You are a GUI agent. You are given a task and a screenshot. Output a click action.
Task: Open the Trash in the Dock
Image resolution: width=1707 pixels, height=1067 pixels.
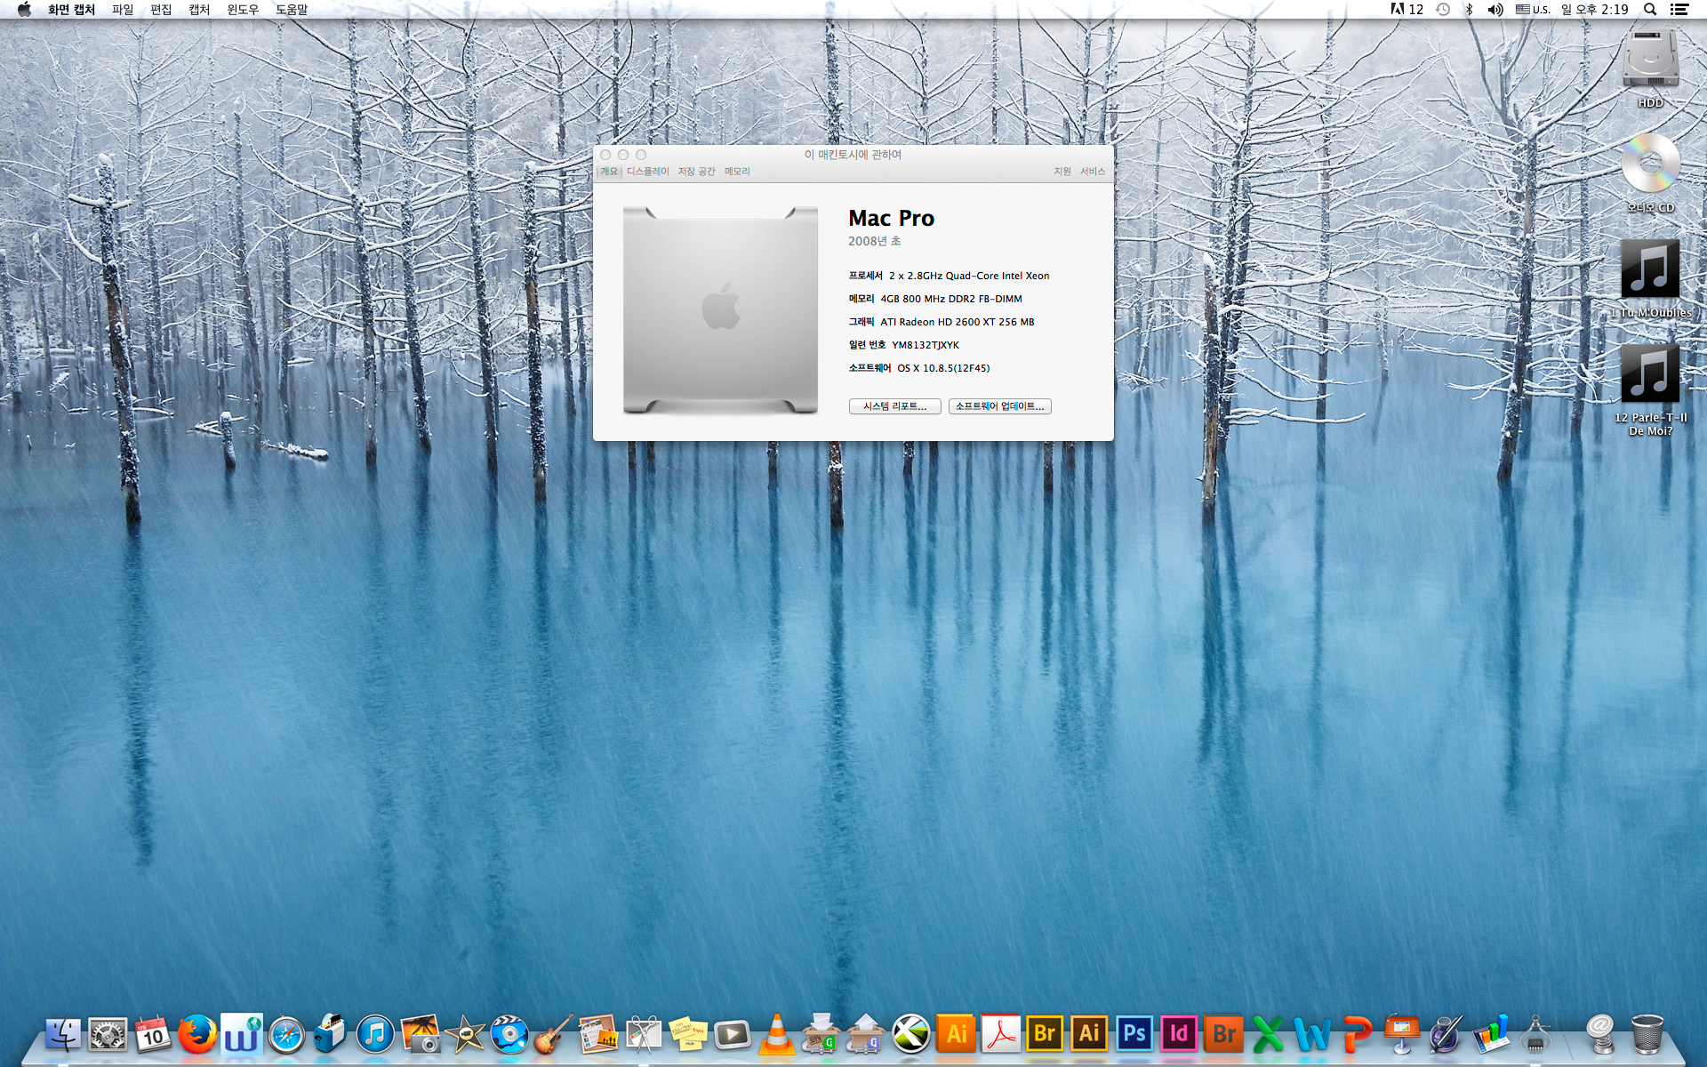[x=1647, y=1034]
